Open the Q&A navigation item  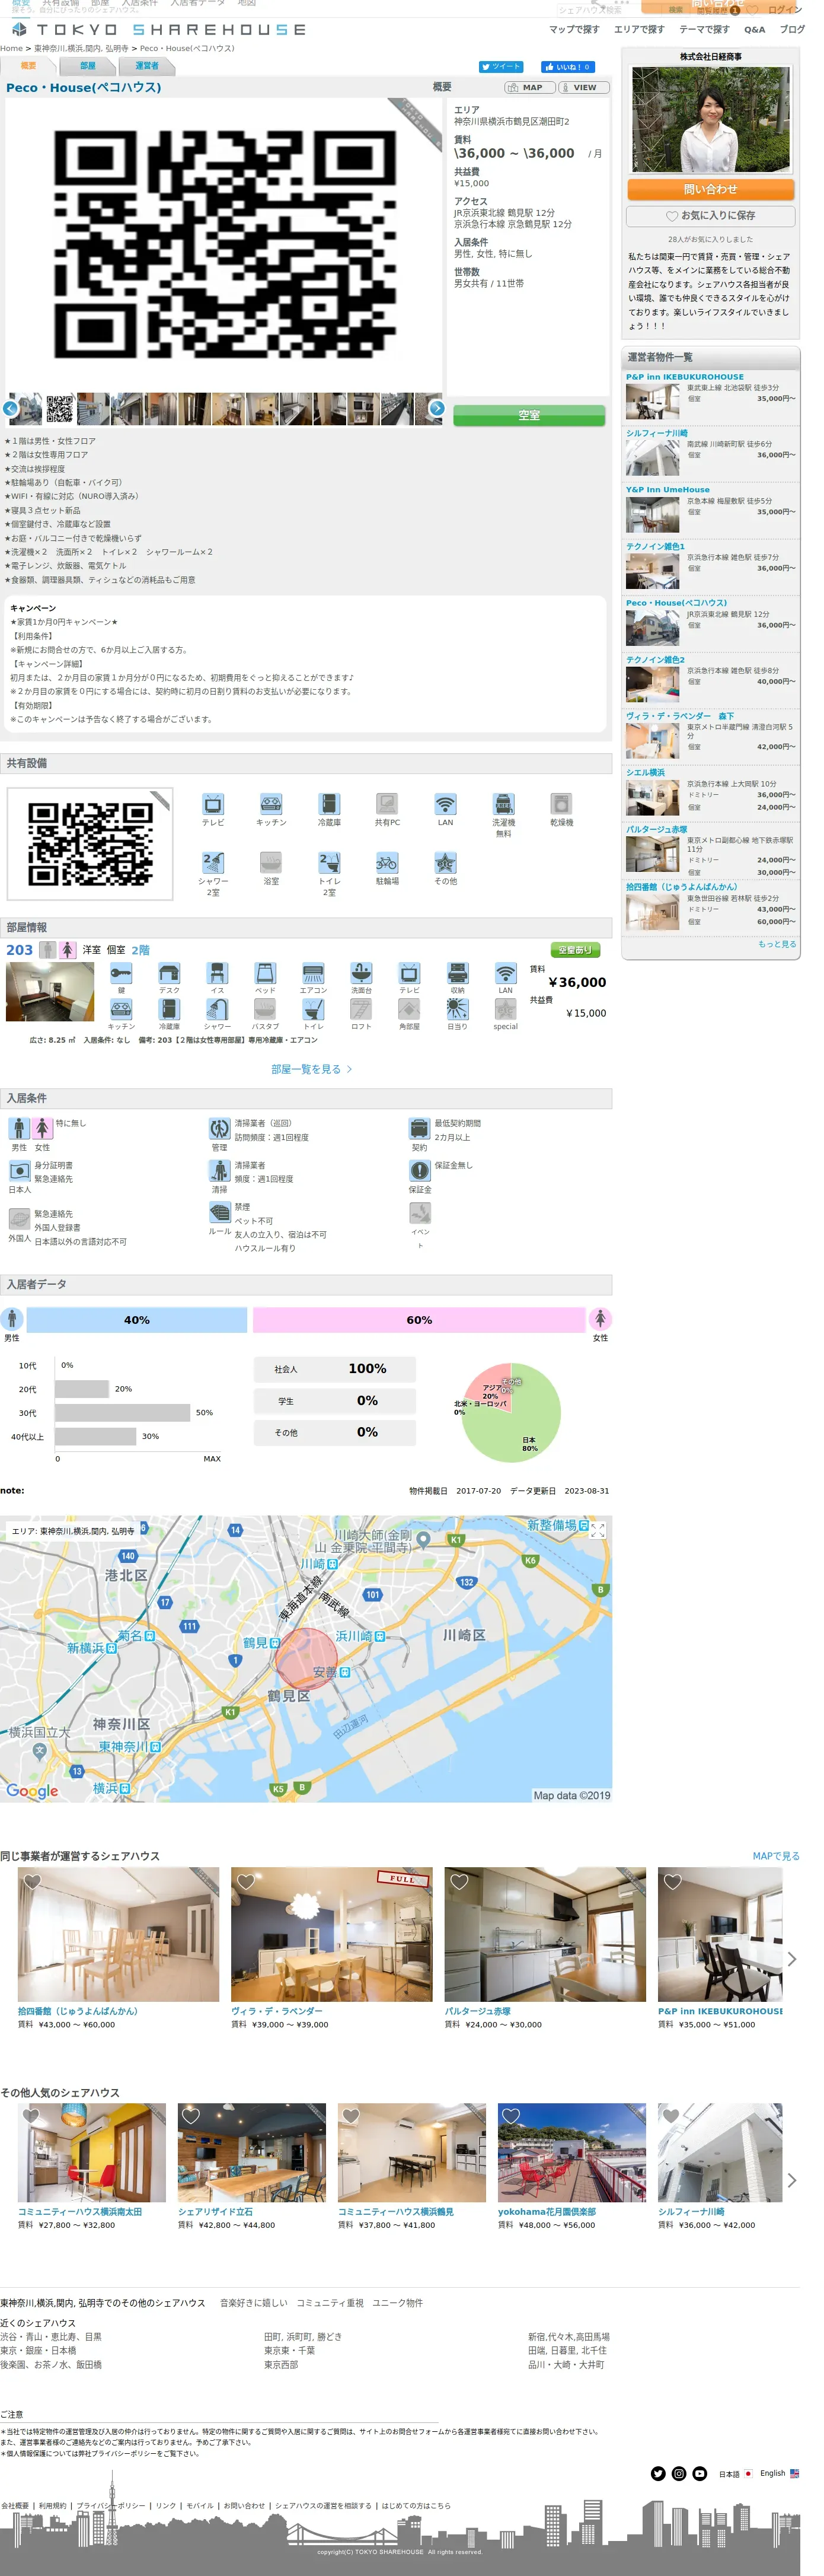pyautogui.click(x=755, y=29)
